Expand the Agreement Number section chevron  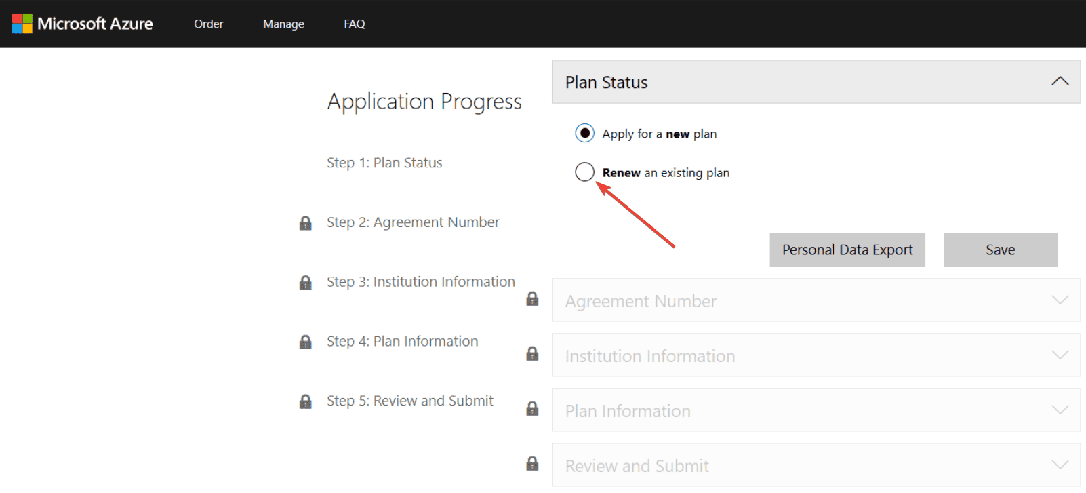1060,300
